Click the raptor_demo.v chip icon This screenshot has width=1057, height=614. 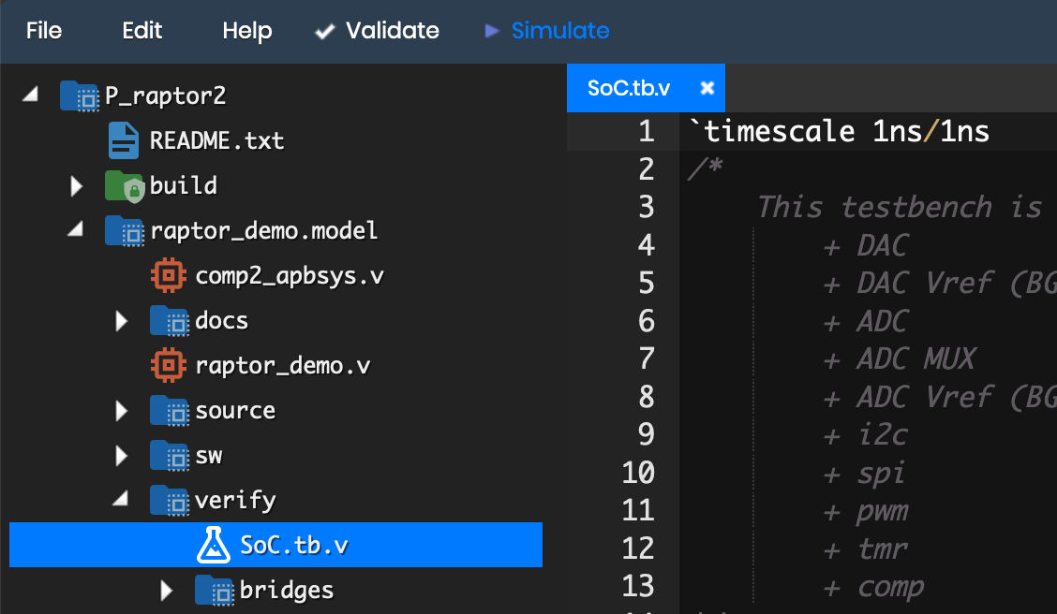(169, 365)
